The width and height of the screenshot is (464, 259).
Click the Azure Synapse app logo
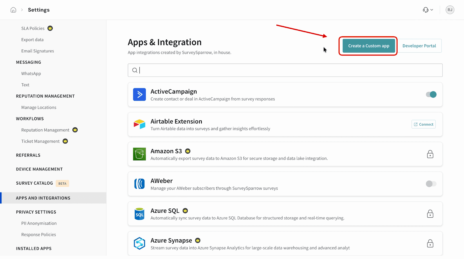click(x=139, y=244)
